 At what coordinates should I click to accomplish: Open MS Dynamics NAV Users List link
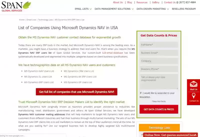pyautogui.click(x=39, y=71)
